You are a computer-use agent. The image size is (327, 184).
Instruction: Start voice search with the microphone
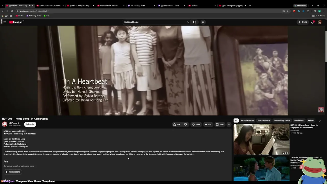(x=203, y=22)
